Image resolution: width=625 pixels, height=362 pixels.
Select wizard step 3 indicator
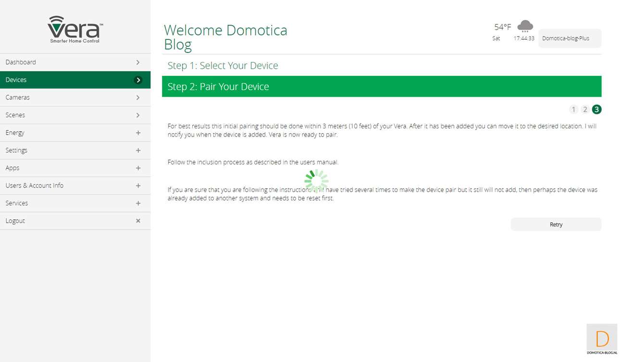597,110
